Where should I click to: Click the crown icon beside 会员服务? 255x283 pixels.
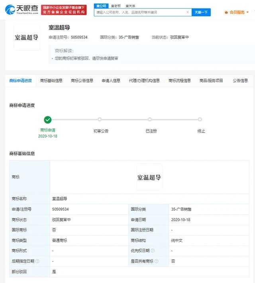(226, 12)
